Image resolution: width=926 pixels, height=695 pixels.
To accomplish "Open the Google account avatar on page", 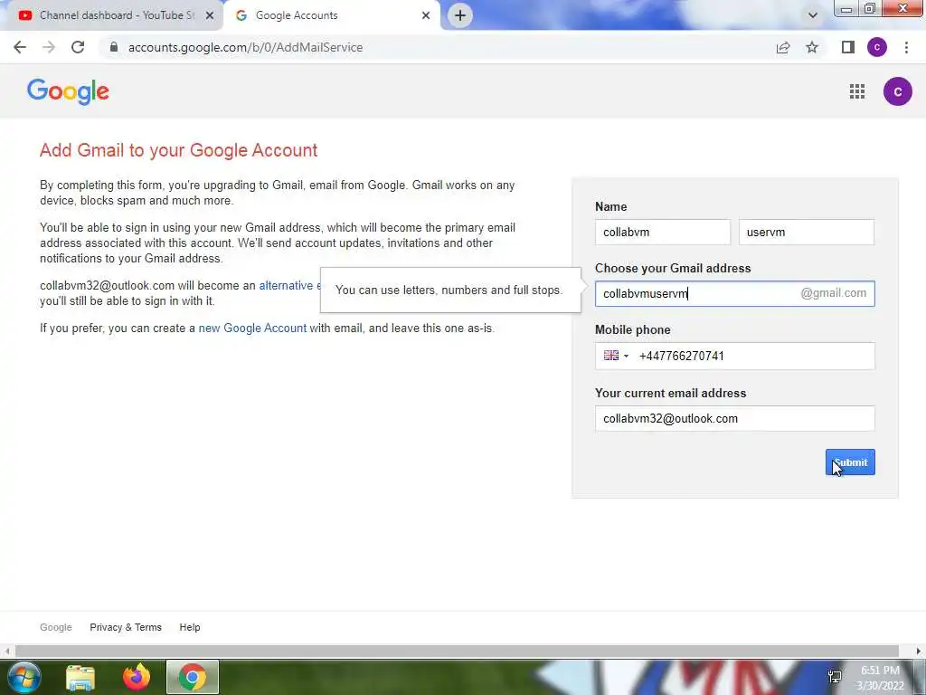I will [x=898, y=91].
